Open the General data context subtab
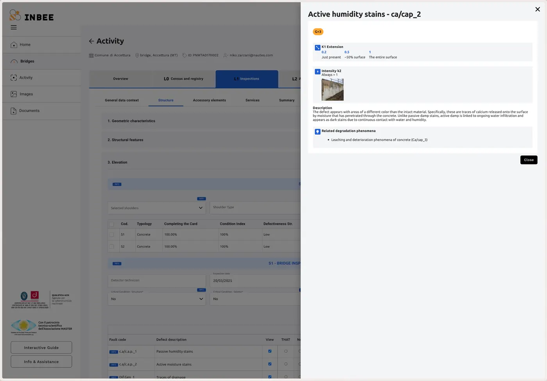The image size is (547, 381). [122, 100]
